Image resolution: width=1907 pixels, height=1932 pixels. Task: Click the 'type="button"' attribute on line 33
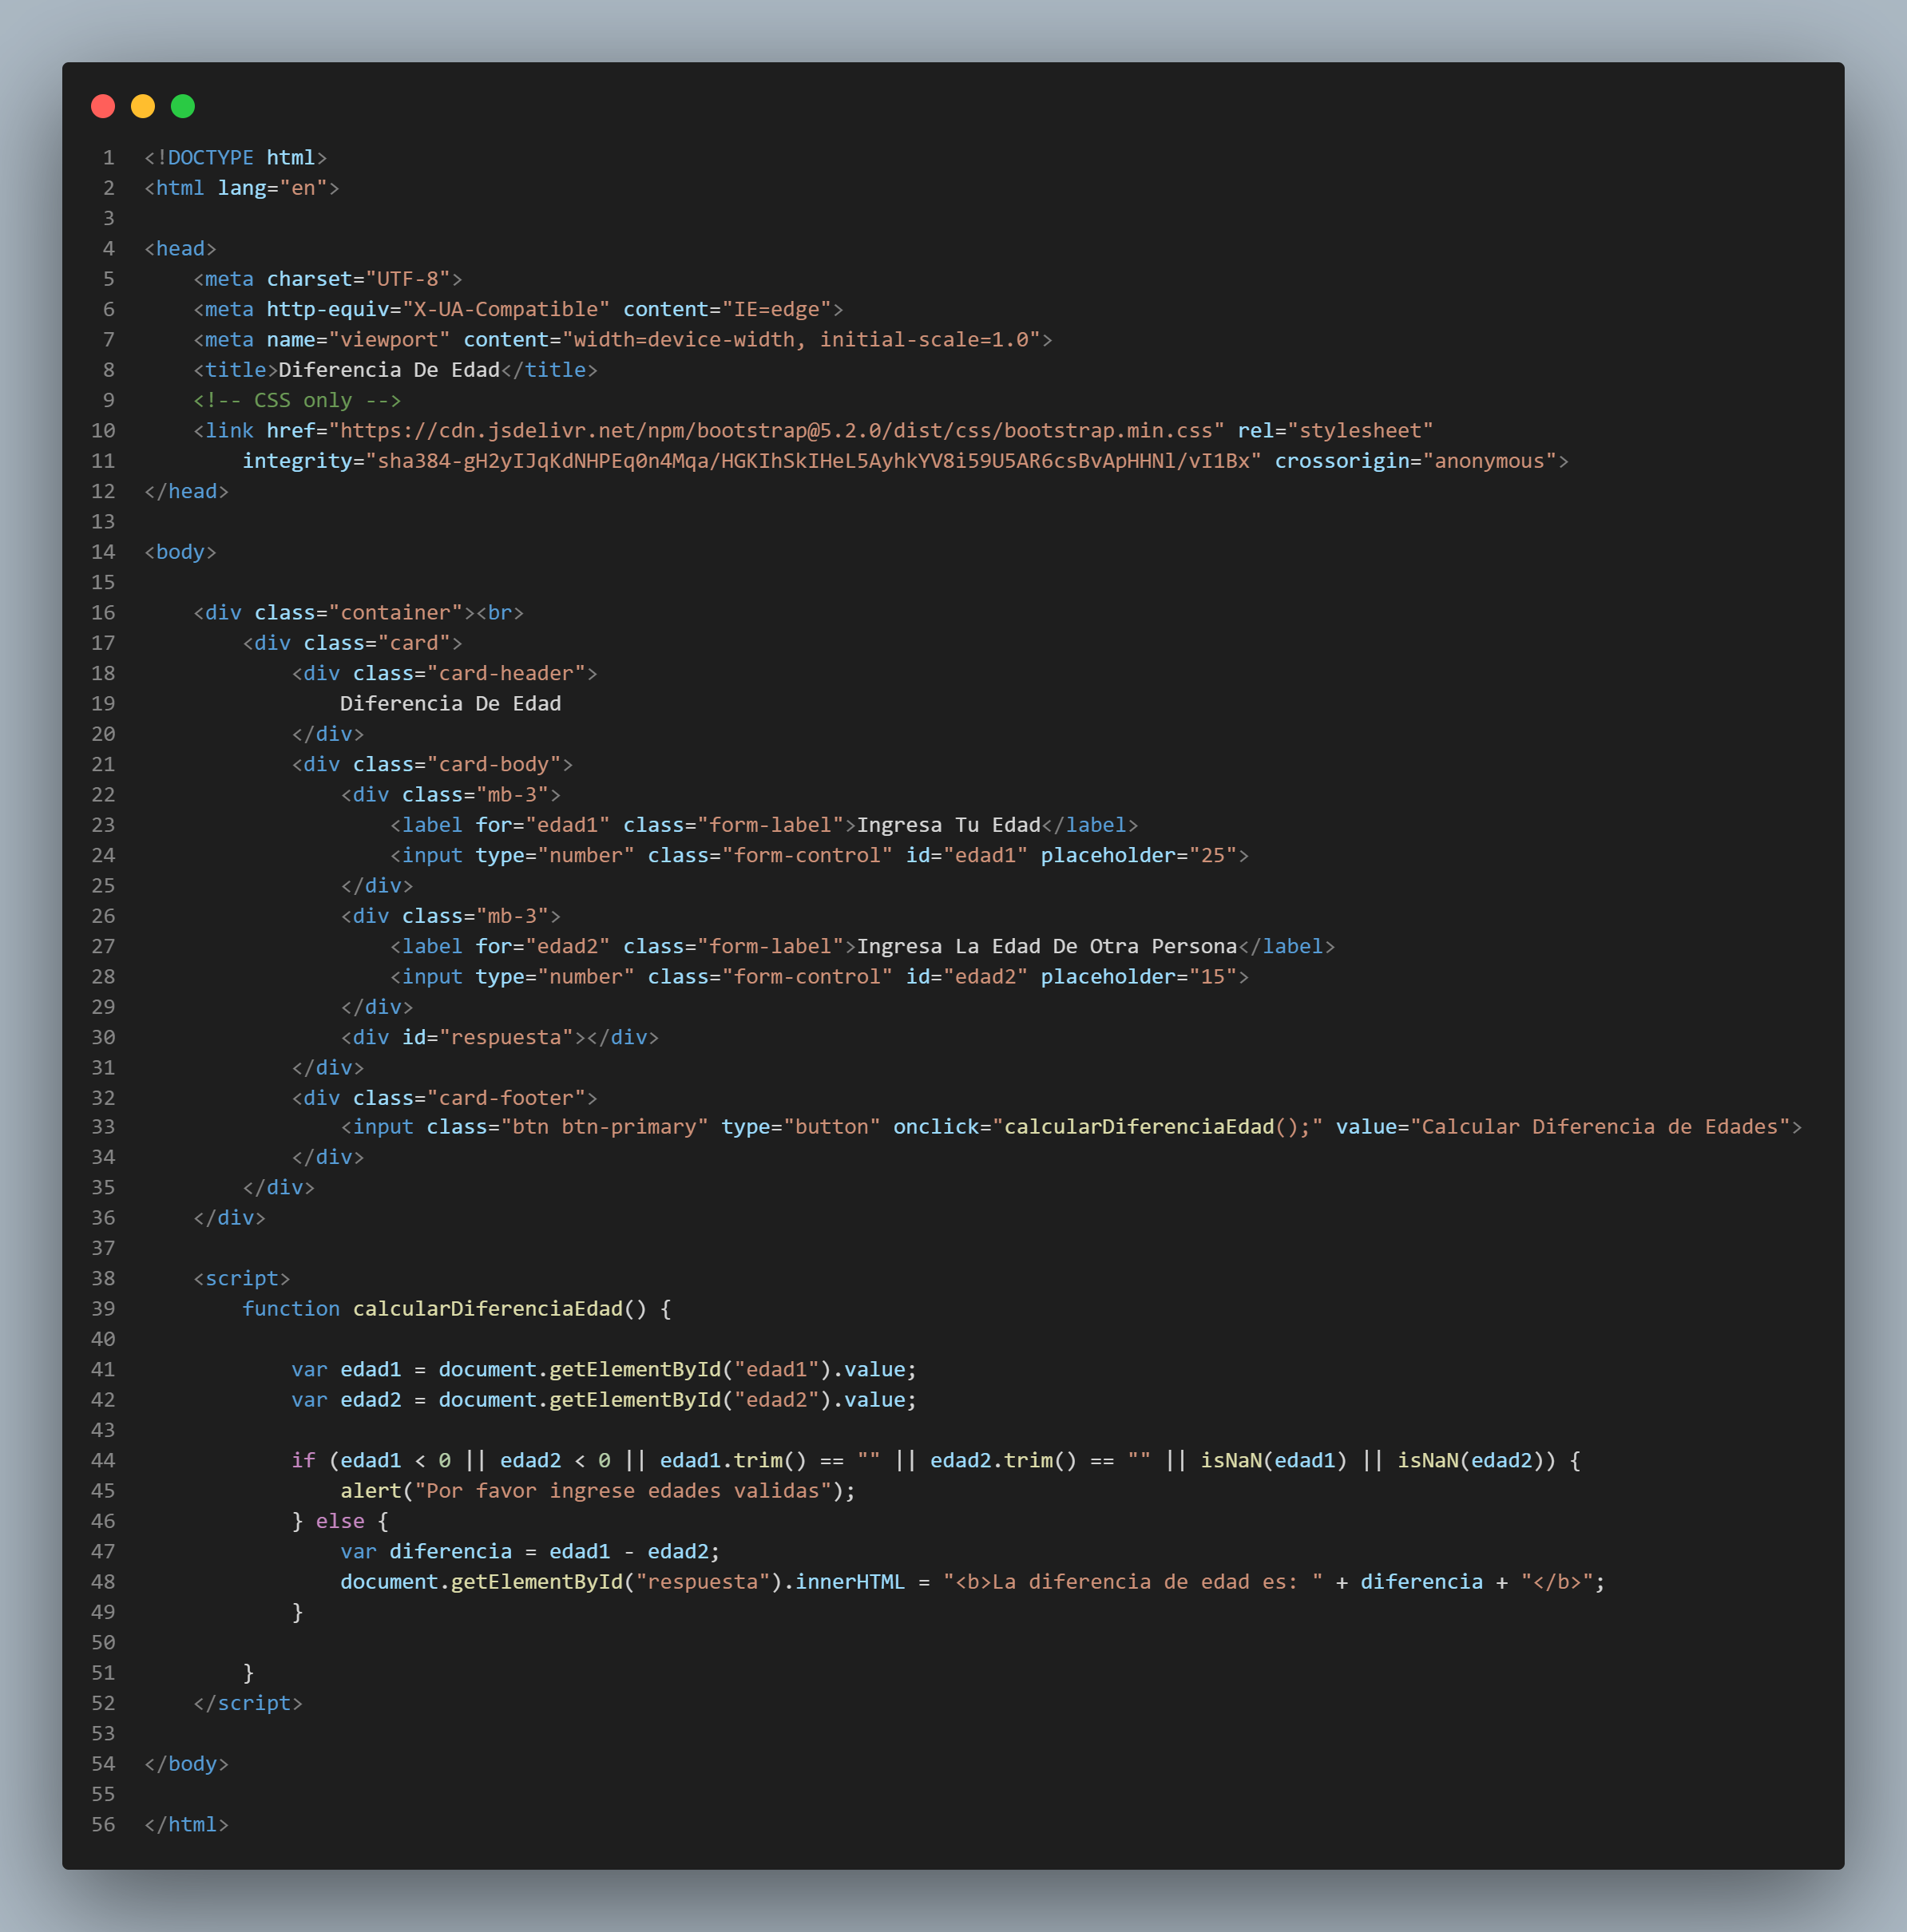[x=802, y=1127]
